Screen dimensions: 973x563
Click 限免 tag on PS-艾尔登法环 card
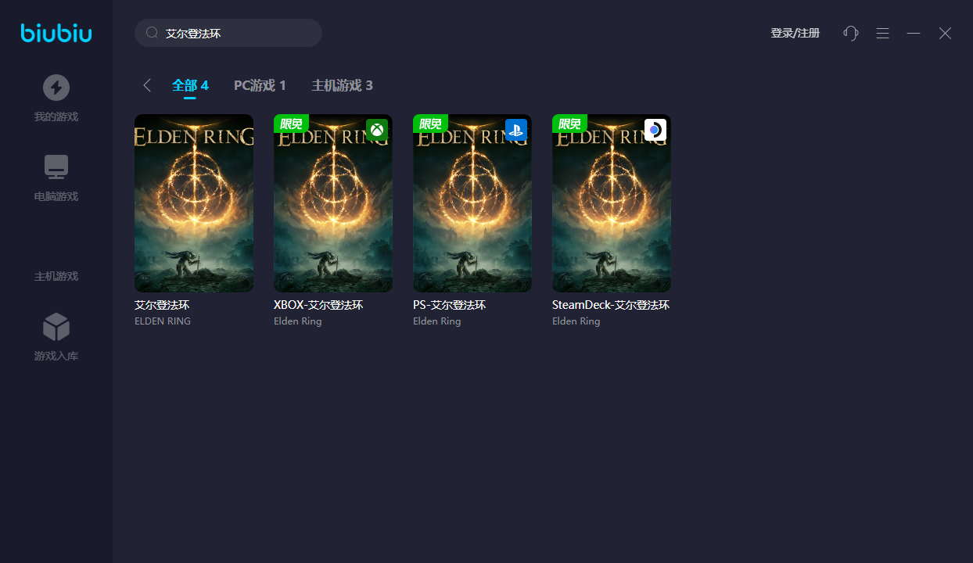430,124
